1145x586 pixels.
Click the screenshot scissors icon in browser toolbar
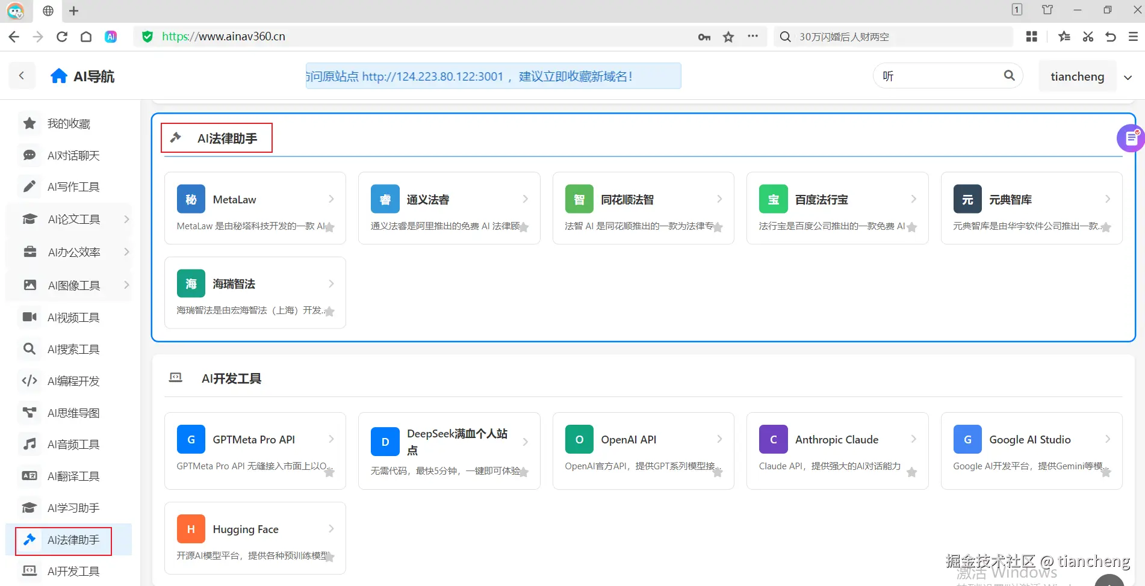1087,37
